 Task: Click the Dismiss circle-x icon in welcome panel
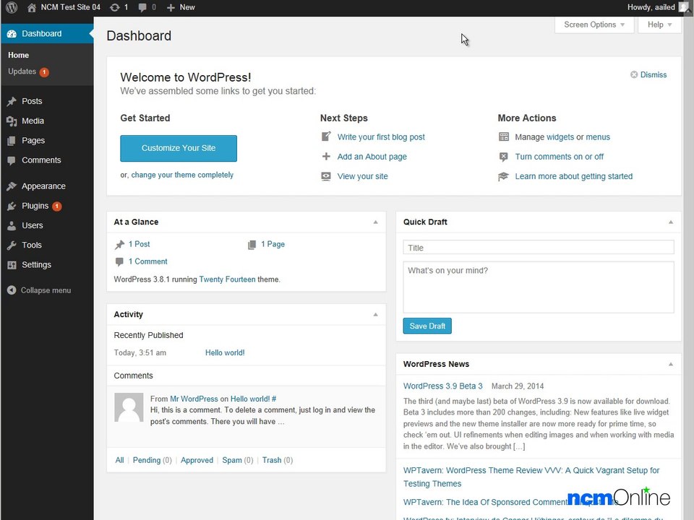coord(634,74)
